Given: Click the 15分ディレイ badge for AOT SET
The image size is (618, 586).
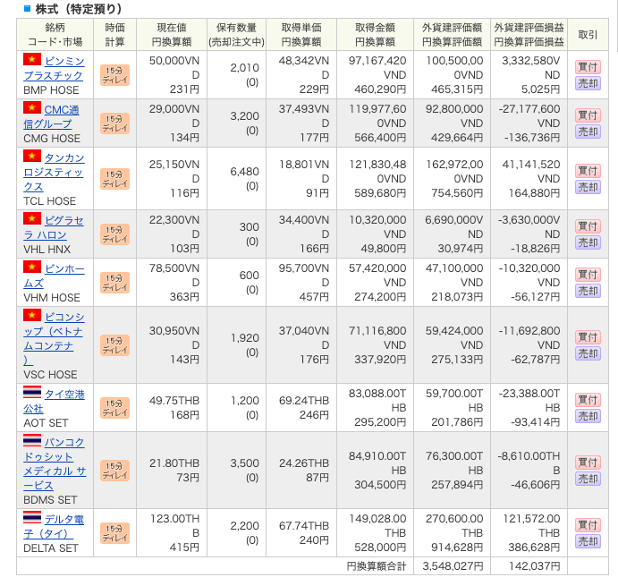Looking at the screenshot, I should tap(114, 408).
